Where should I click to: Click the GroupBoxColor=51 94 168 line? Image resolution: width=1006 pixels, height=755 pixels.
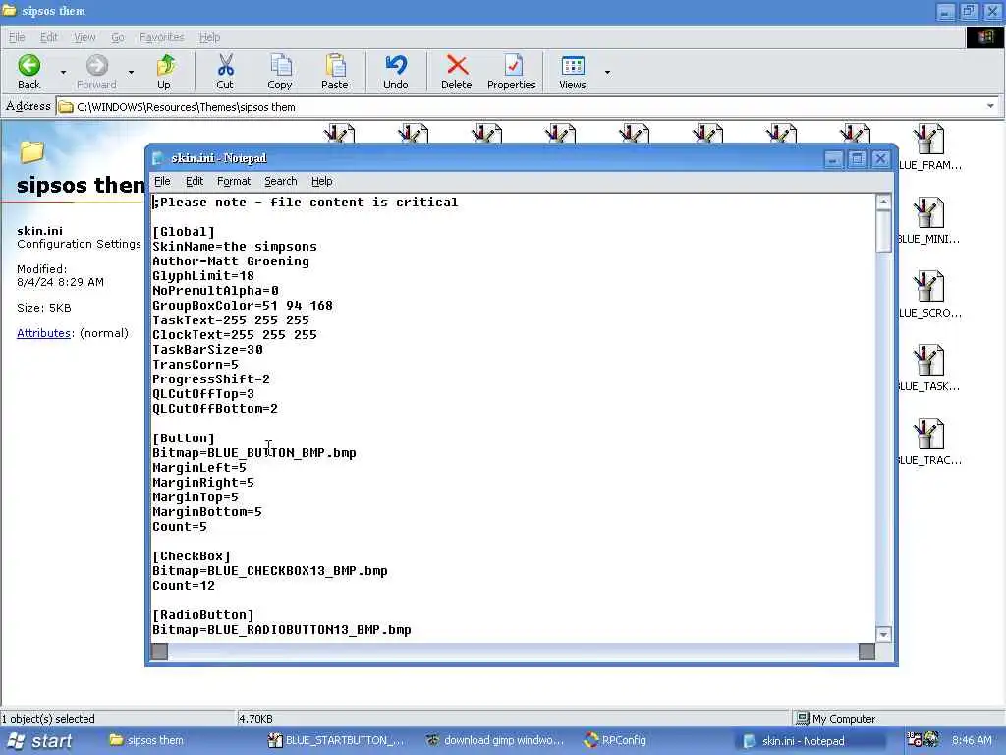(x=243, y=306)
